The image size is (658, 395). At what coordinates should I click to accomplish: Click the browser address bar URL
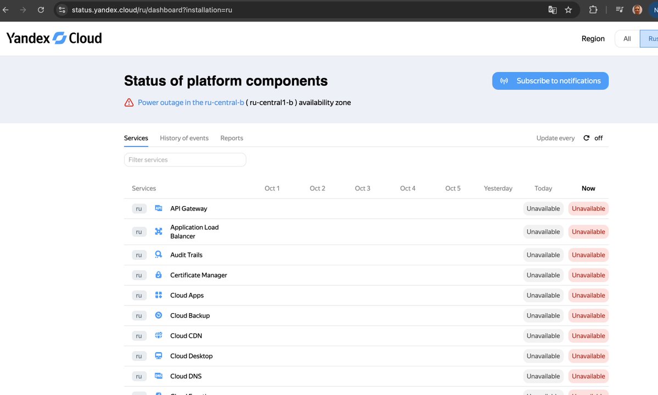coord(152,10)
